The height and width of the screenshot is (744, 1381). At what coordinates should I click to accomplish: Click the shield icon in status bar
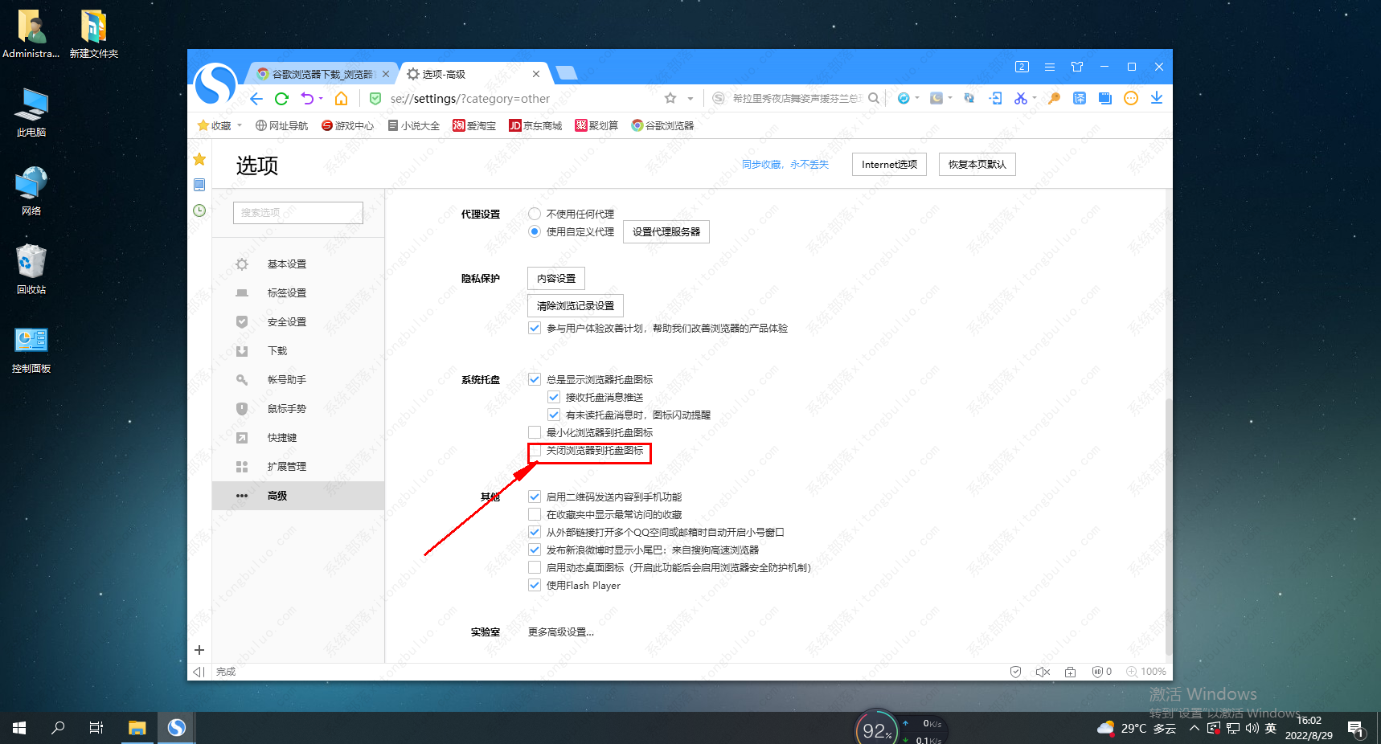1015,672
